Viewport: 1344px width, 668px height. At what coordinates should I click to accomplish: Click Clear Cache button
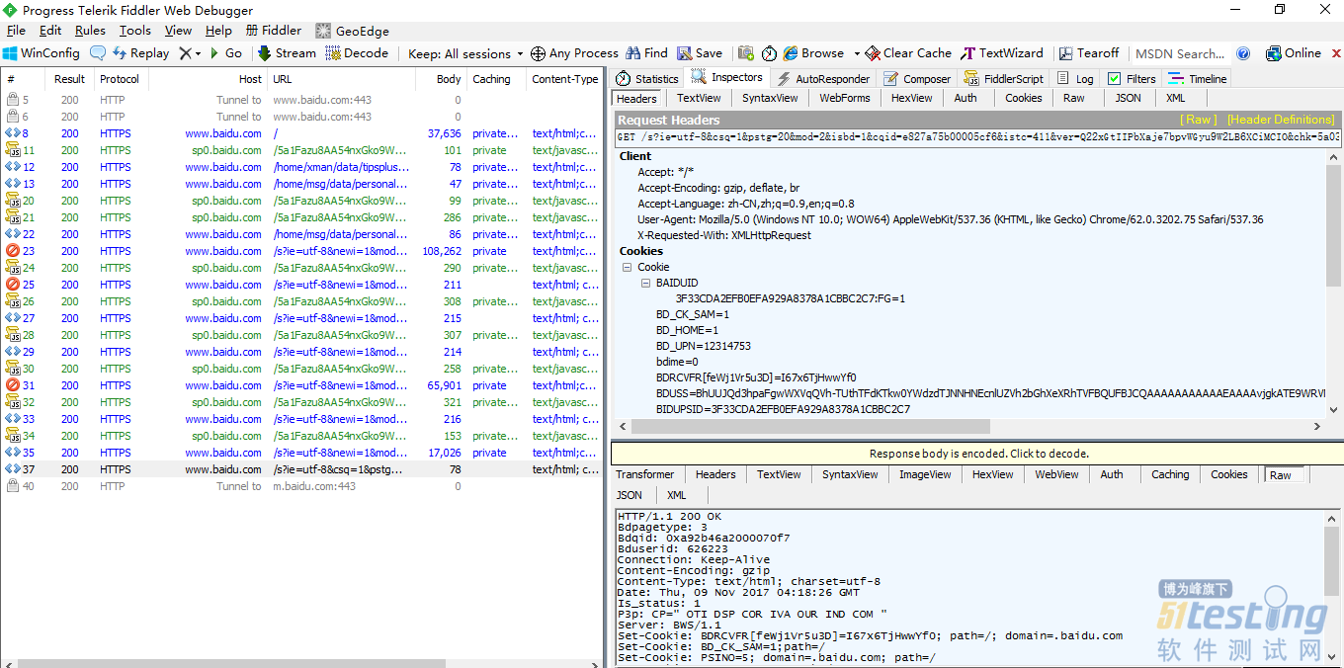(908, 53)
